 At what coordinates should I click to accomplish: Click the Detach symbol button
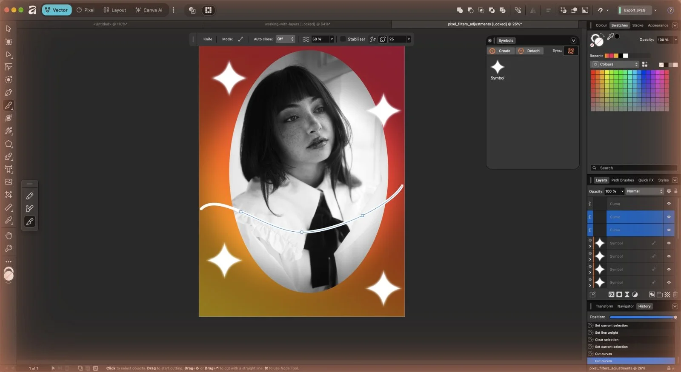tap(529, 51)
